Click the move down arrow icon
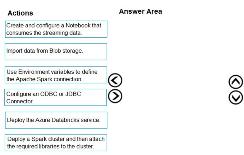Image resolution: width=244 pixels, height=155 pixels. [x=236, y=98]
